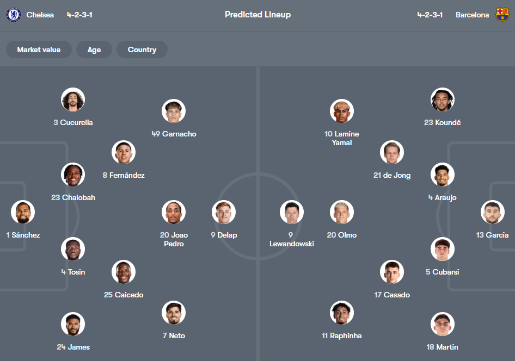Switch to the Predicted Lineup view
Image resolution: width=515 pixels, height=361 pixels.
257,15
